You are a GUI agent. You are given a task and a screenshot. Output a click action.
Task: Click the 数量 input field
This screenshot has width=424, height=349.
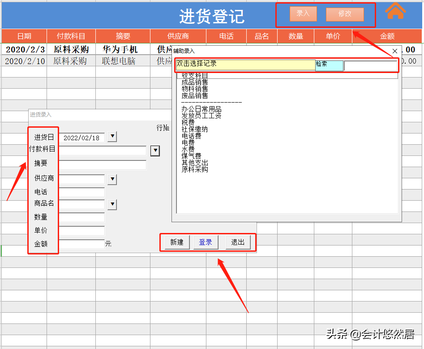click(82, 217)
